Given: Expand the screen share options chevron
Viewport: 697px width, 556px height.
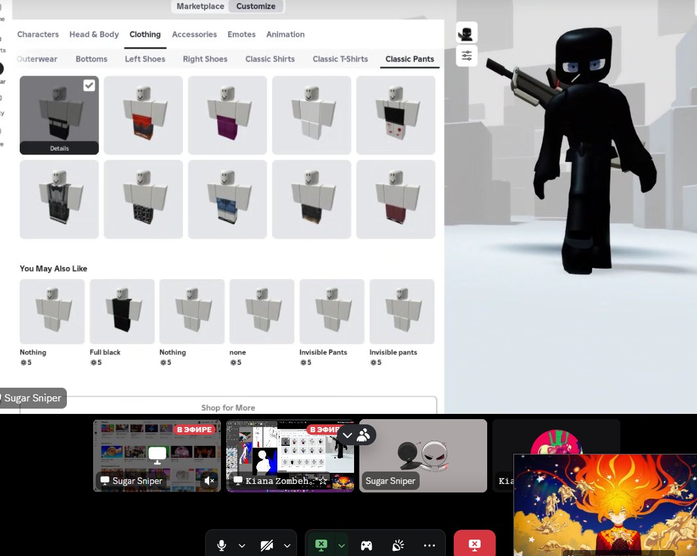Looking at the screenshot, I should (342, 546).
